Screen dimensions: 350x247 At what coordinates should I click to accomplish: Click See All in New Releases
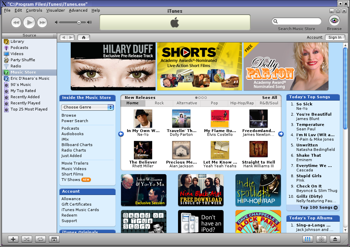pyautogui.click(x=269, y=97)
